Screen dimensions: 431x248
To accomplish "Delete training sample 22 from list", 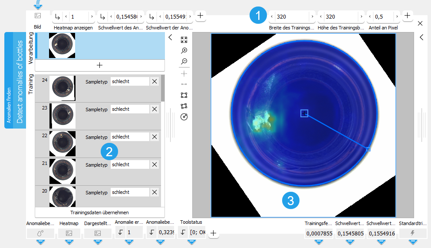I will pyautogui.click(x=155, y=137).
